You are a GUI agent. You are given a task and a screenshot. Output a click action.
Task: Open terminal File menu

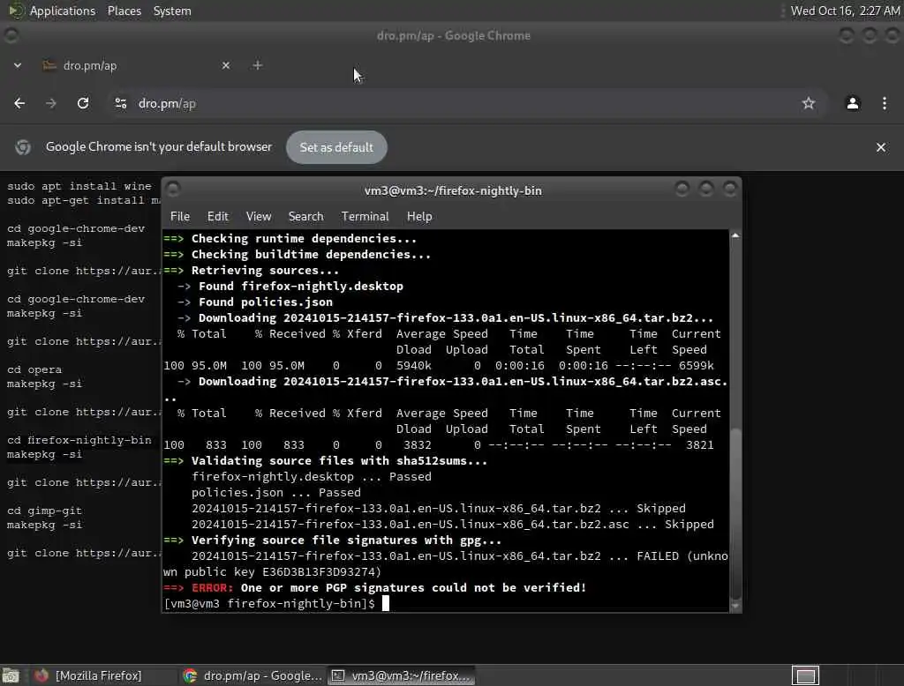[x=180, y=217]
